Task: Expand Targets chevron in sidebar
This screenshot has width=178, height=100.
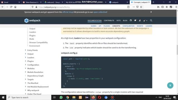Action: click(x=25, y=79)
